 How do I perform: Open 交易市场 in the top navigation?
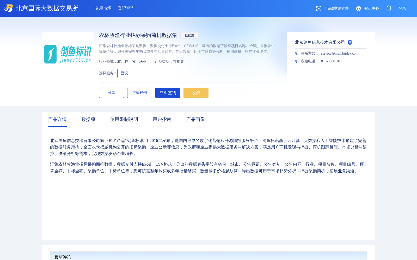103,8
